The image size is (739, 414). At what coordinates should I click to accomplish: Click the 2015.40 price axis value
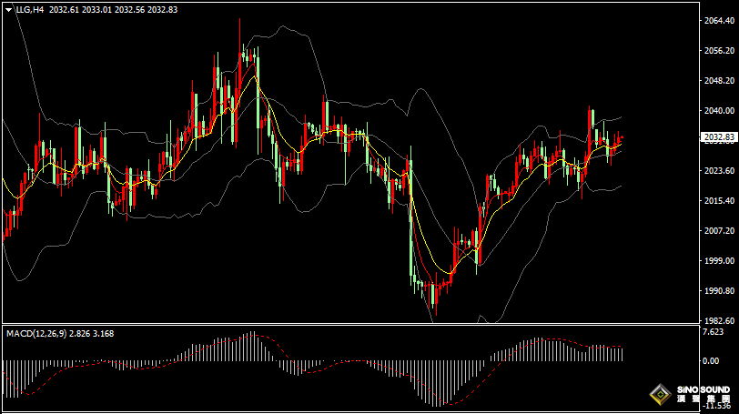pyautogui.click(x=717, y=200)
